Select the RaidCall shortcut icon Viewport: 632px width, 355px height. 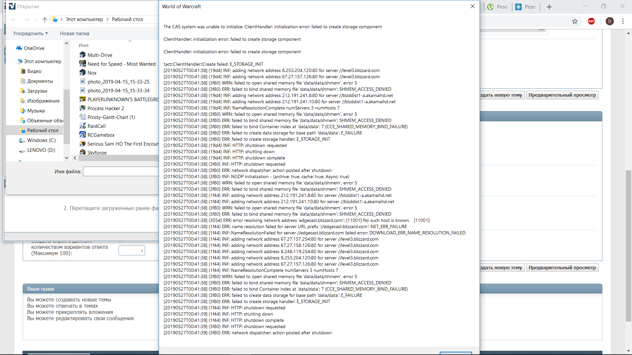tap(83, 126)
